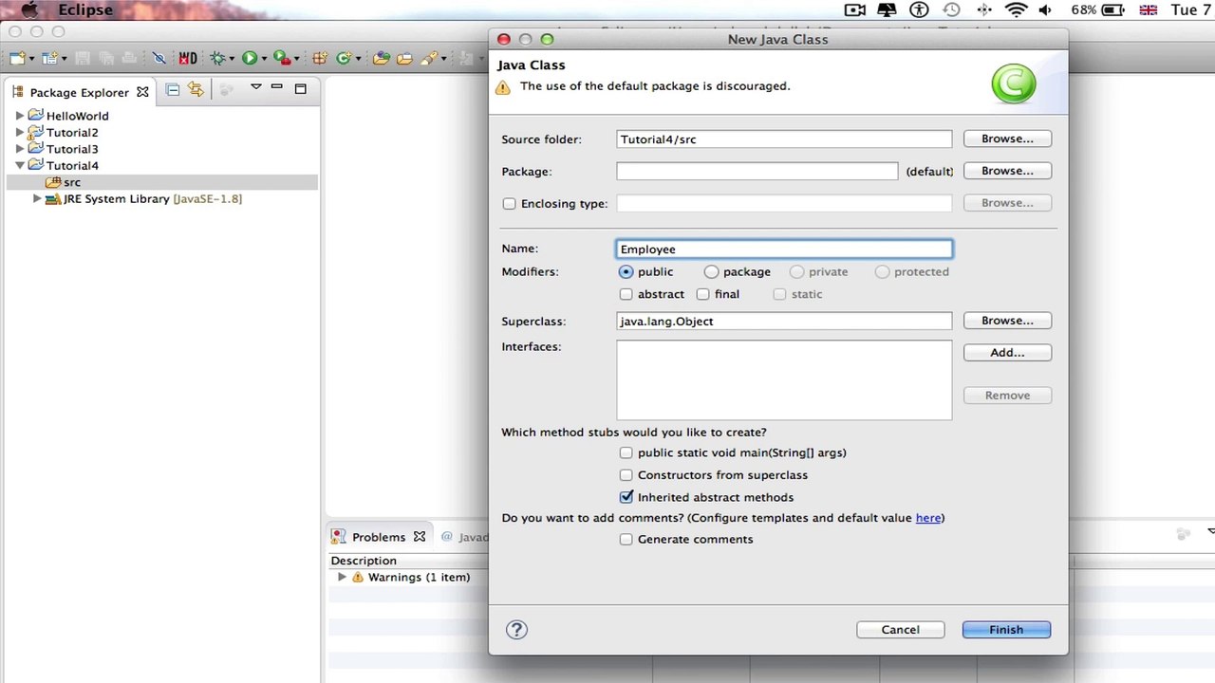Cancel the New Java Class dialog
This screenshot has height=683, width=1215.
coord(900,630)
